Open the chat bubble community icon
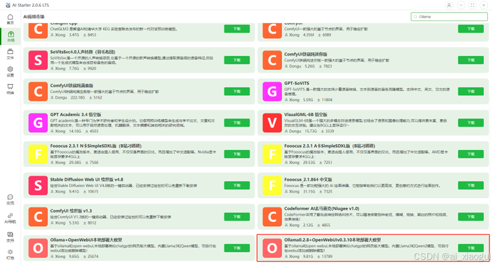The image size is (493, 265). click(x=10, y=199)
